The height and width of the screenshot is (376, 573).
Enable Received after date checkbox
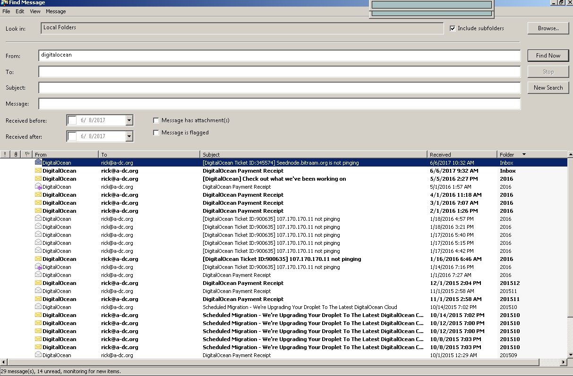click(x=72, y=136)
